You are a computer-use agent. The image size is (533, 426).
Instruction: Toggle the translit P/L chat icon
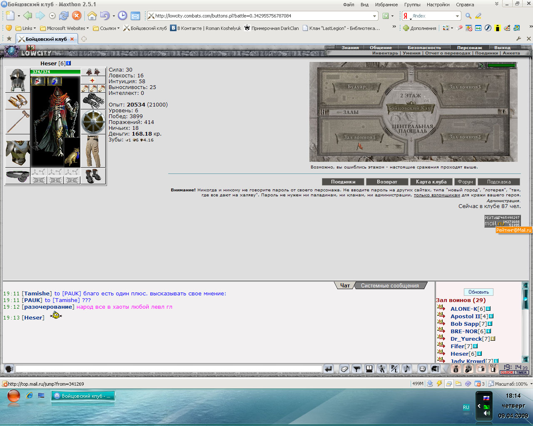(x=394, y=369)
